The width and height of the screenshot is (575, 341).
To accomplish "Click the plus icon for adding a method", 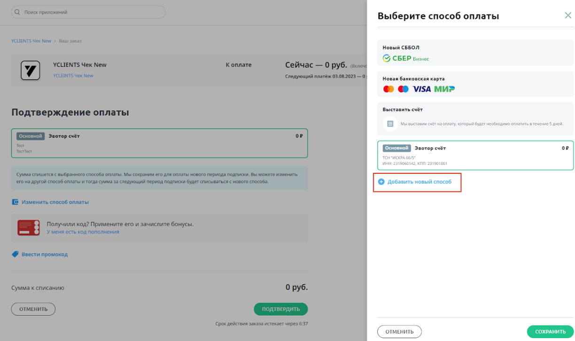I will click(x=381, y=182).
